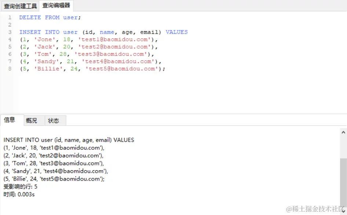Click line number 8 in gutter
The image size is (347, 215).
(10, 69)
